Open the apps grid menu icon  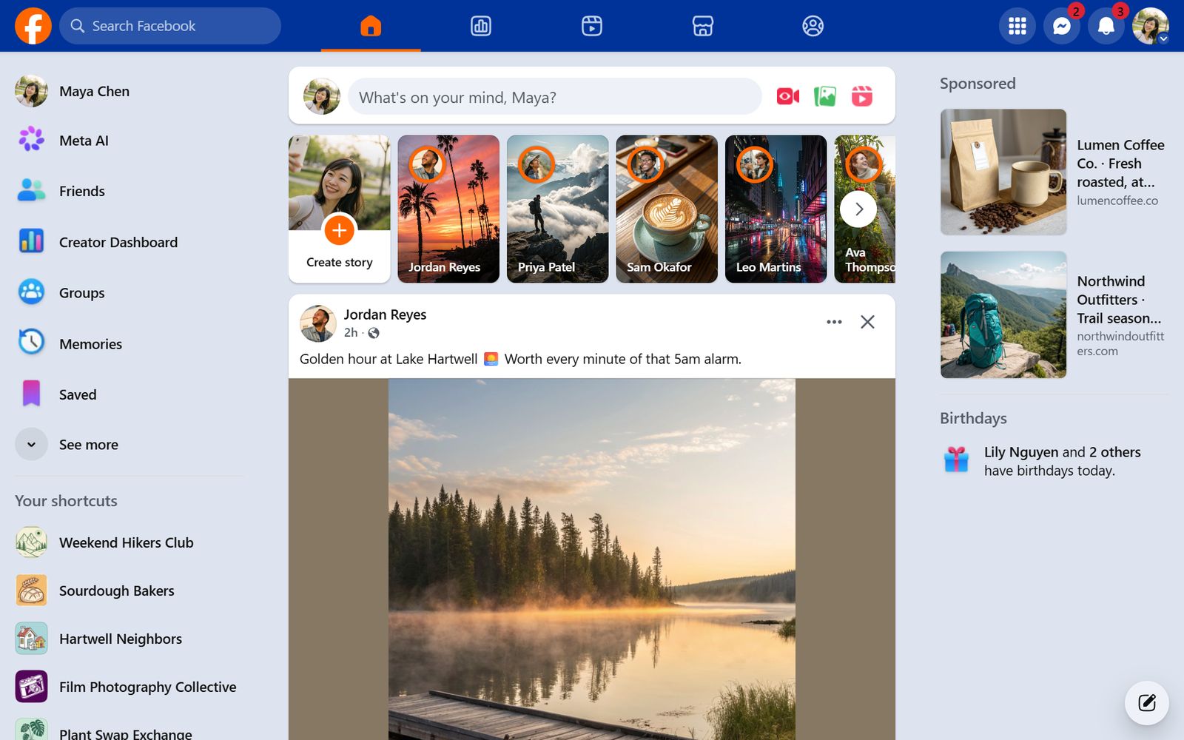pos(1017,26)
